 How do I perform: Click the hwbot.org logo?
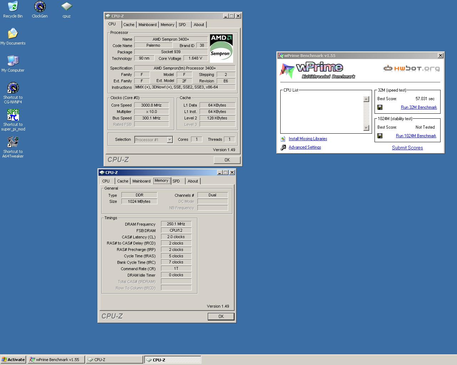point(411,68)
